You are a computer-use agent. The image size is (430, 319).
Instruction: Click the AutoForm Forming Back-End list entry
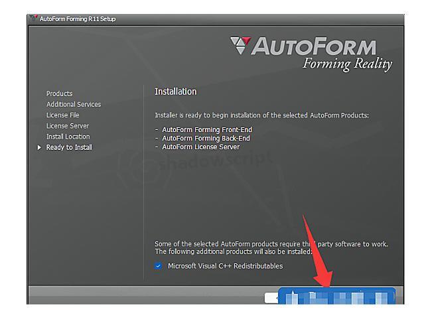[206, 138]
